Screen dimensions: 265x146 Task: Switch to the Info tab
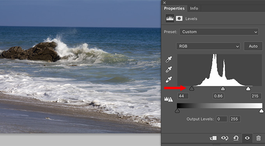click(x=194, y=8)
